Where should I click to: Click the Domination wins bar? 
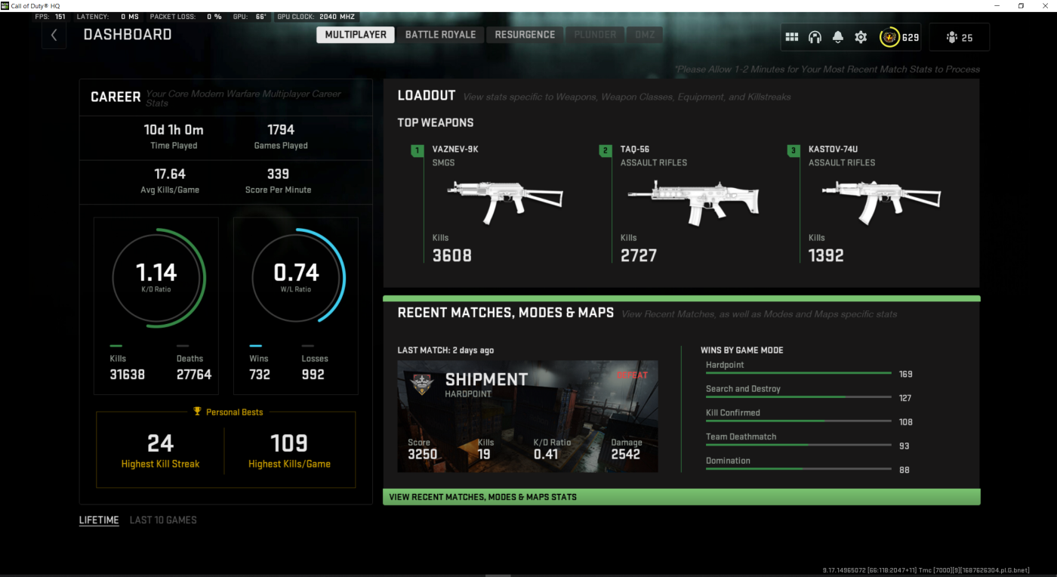click(x=799, y=469)
